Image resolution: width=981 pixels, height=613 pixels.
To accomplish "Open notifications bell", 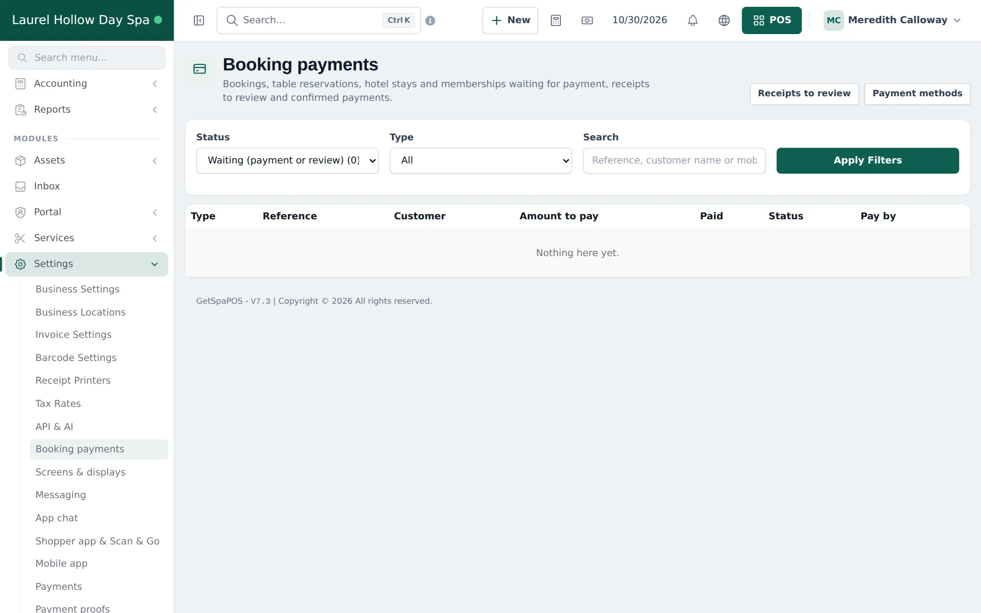I will tap(693, 20).
